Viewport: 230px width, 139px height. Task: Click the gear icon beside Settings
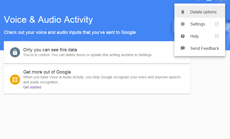click(x=182, y=24)
